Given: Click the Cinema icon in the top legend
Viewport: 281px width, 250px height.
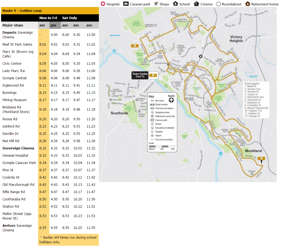Looking at the screenshot, I should [x=196, y=4].
